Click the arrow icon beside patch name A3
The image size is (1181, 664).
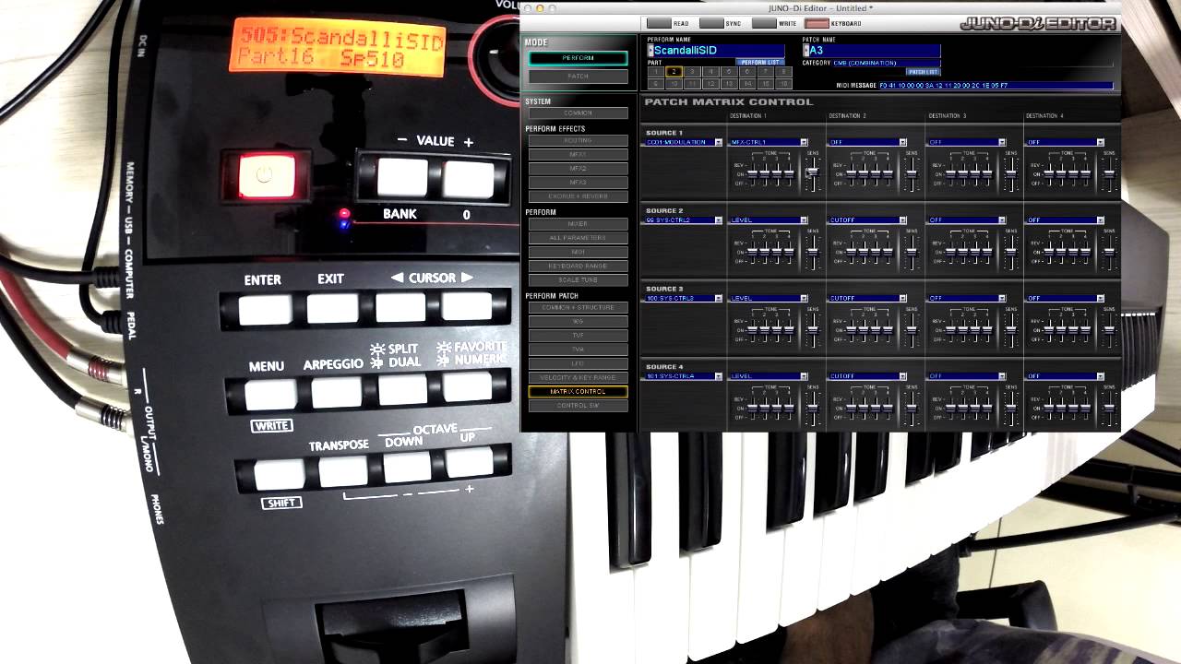tap(806, 51)
